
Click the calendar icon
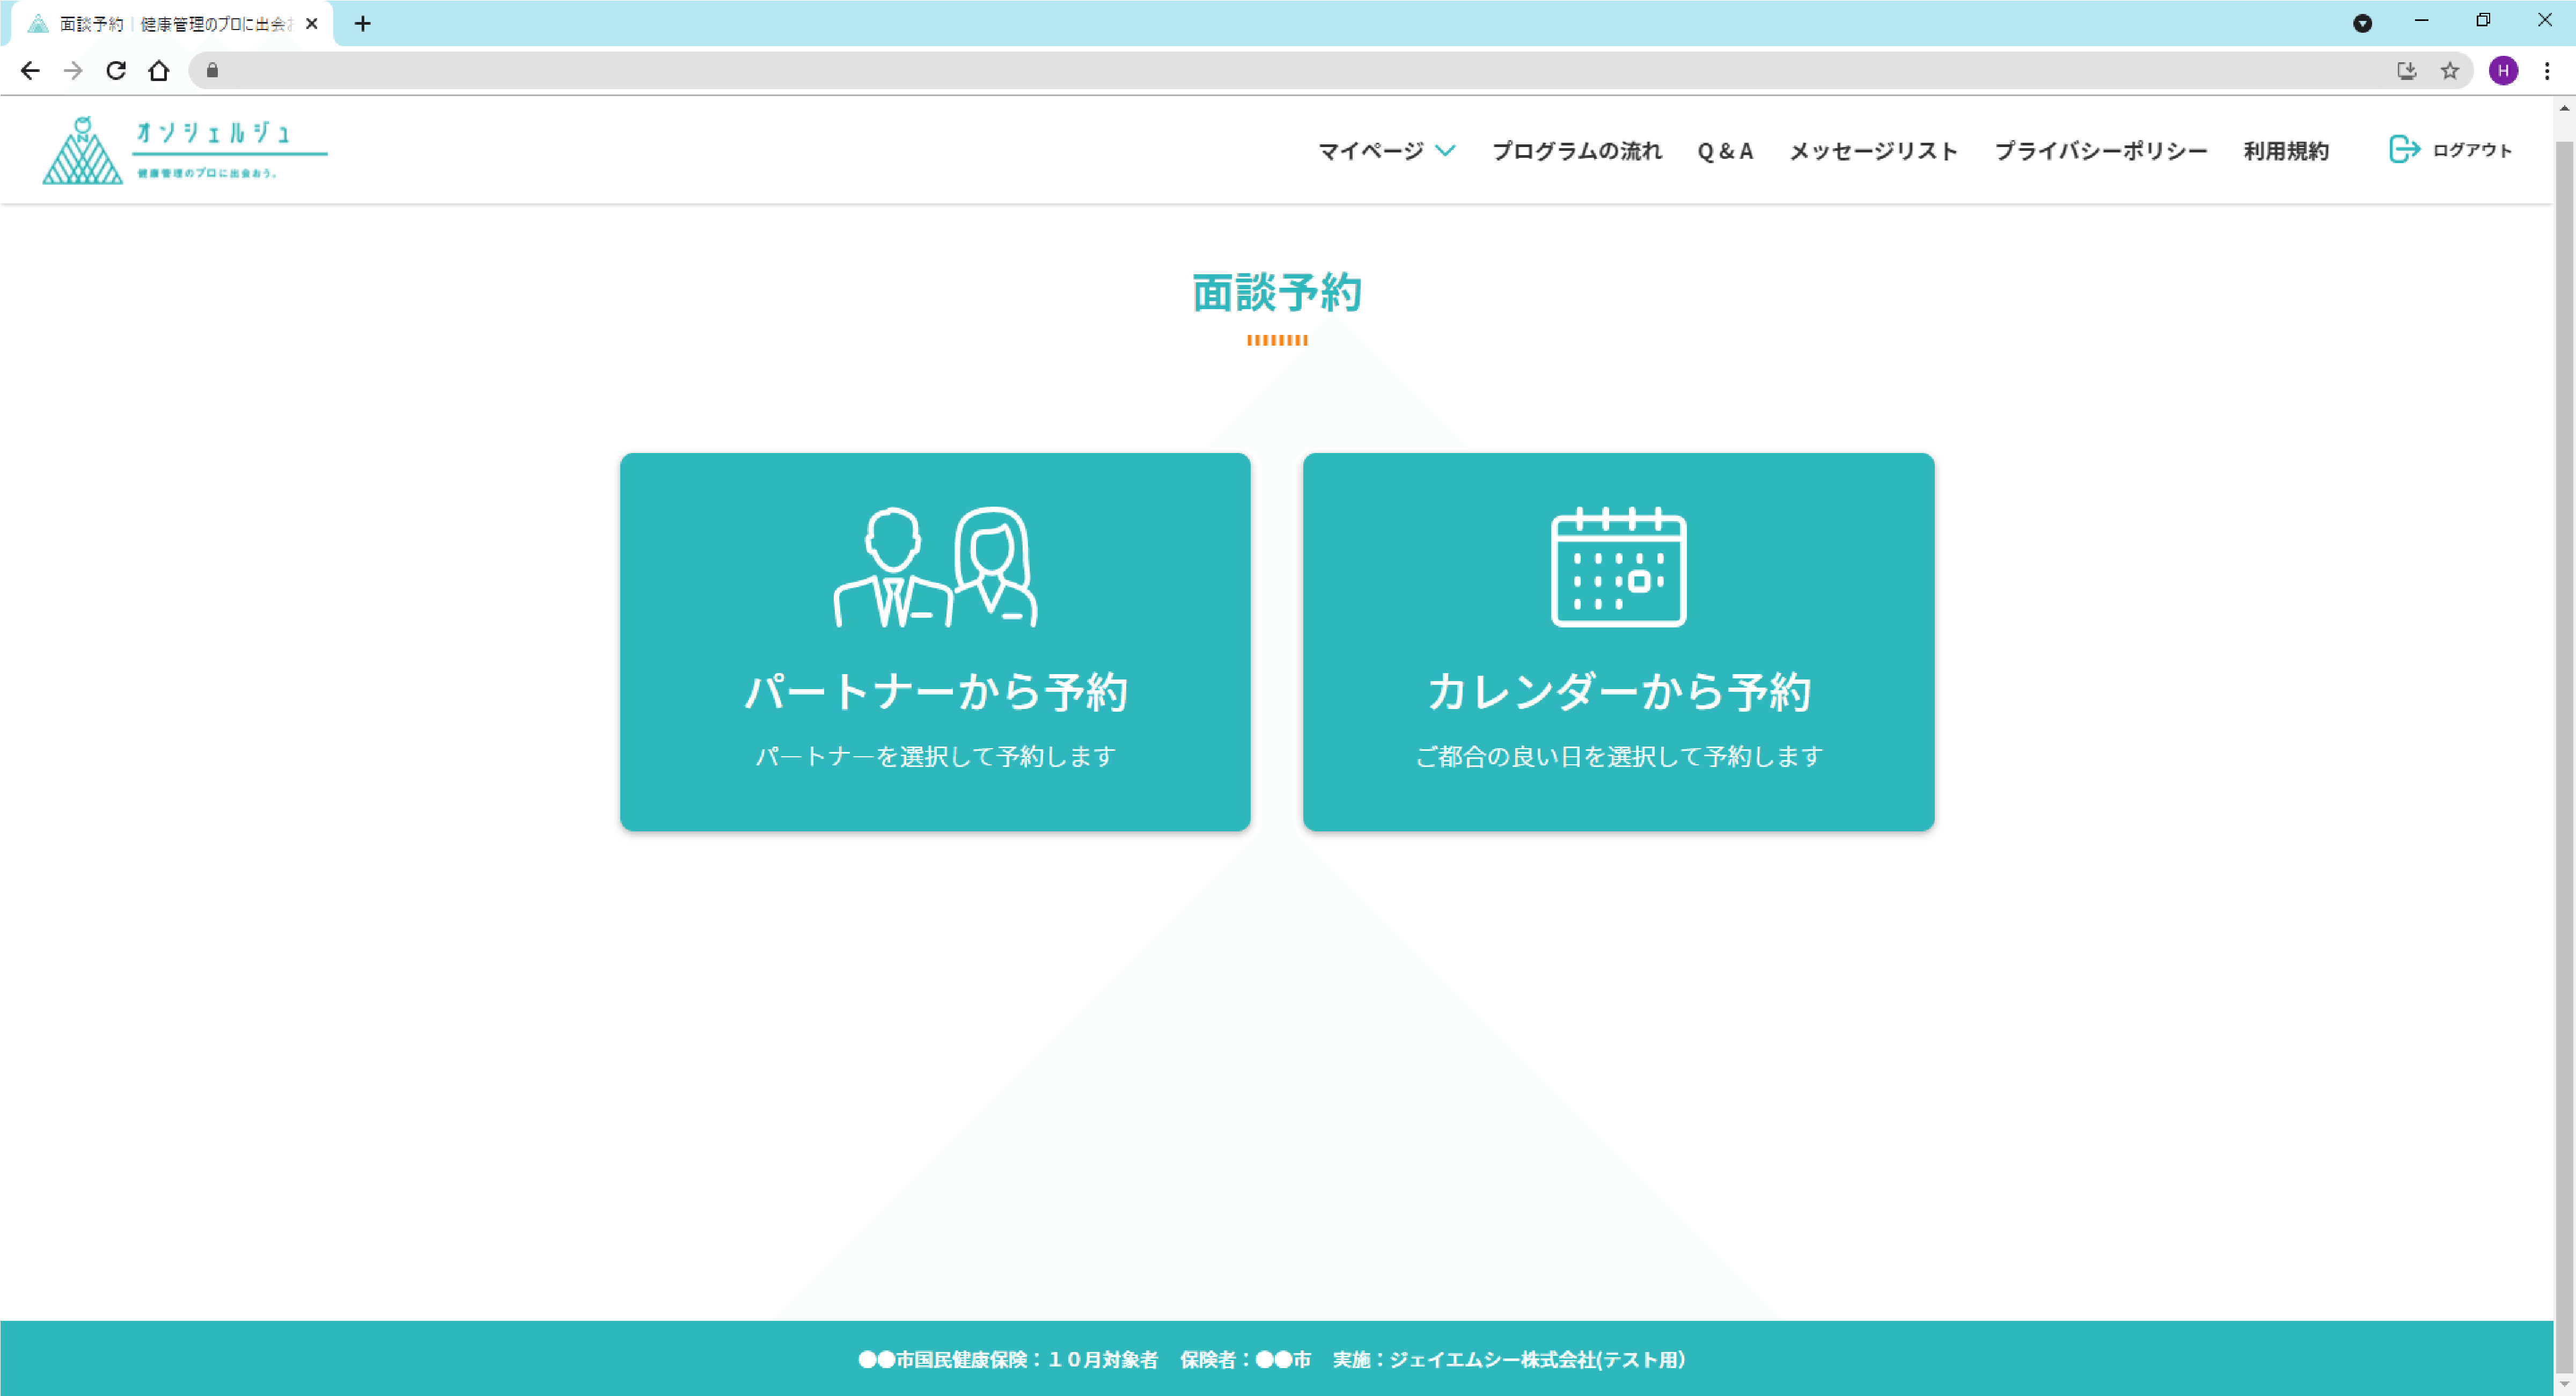[x=1618, y=567]
